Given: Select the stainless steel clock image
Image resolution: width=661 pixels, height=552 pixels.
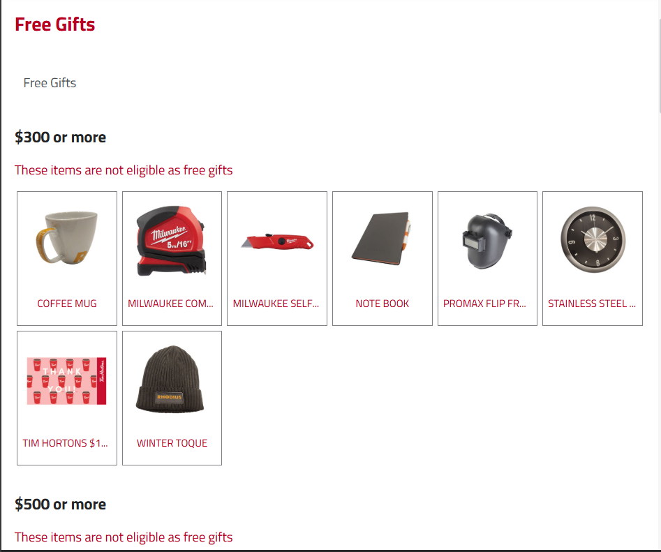Looking at the screenshot, I should 593,239.
